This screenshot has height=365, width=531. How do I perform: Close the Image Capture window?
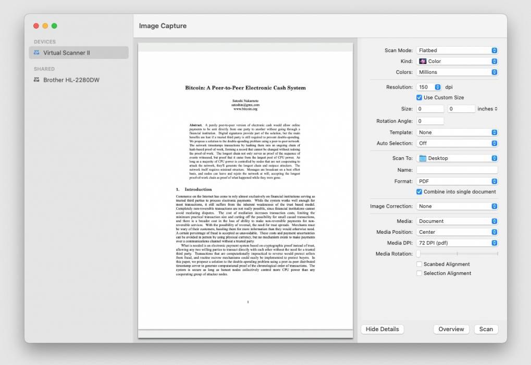36,26
